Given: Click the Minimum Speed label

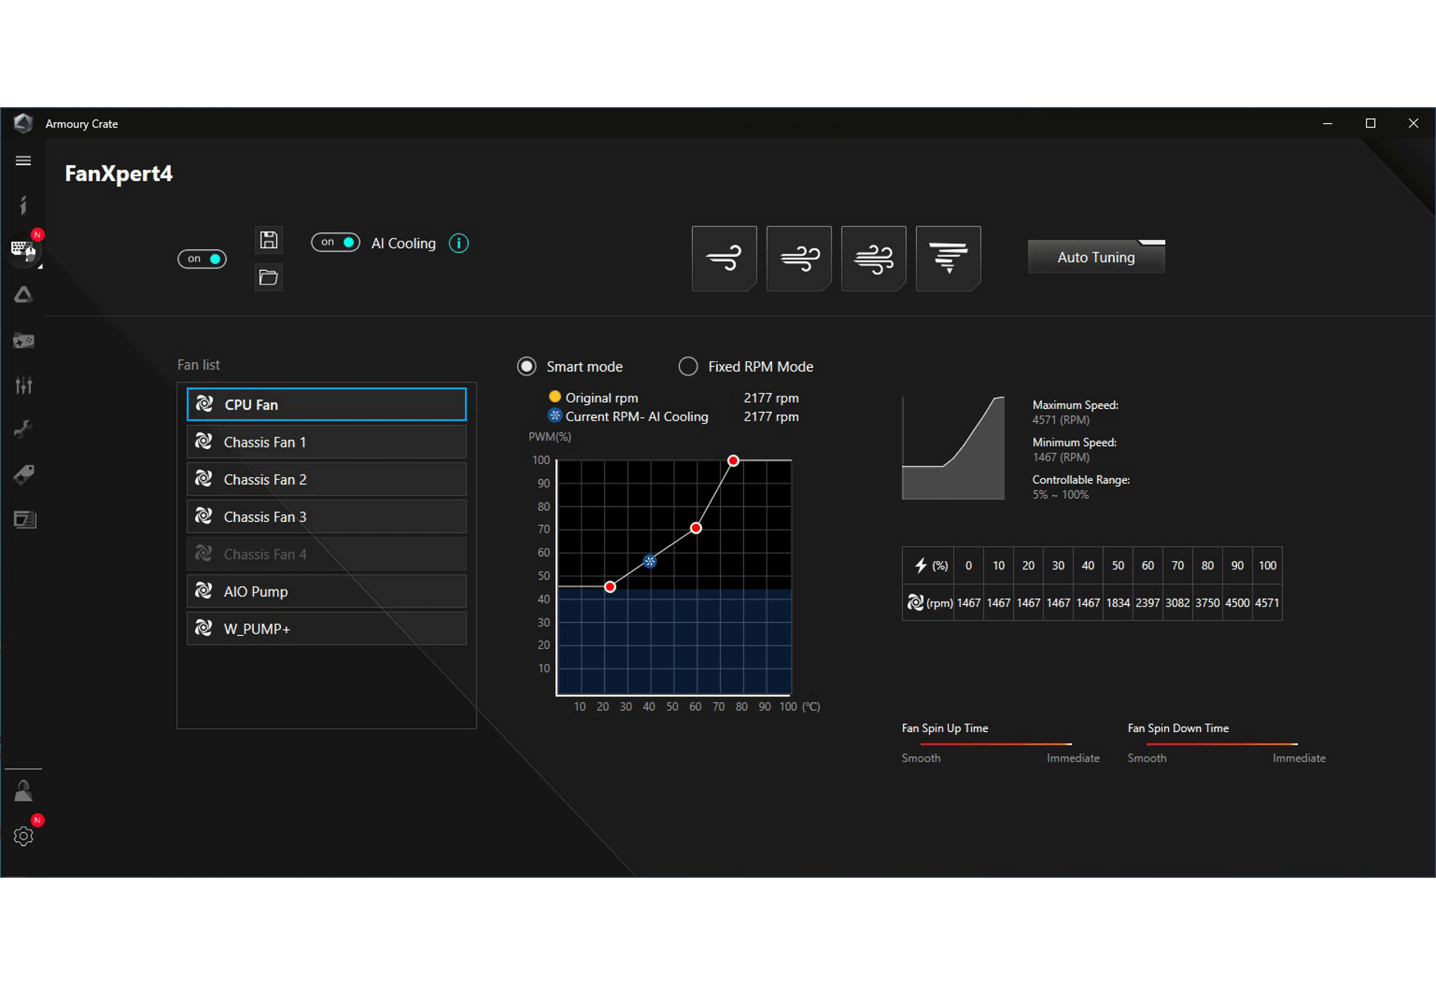Looking at the screenshot, I should pos(1074,443).
